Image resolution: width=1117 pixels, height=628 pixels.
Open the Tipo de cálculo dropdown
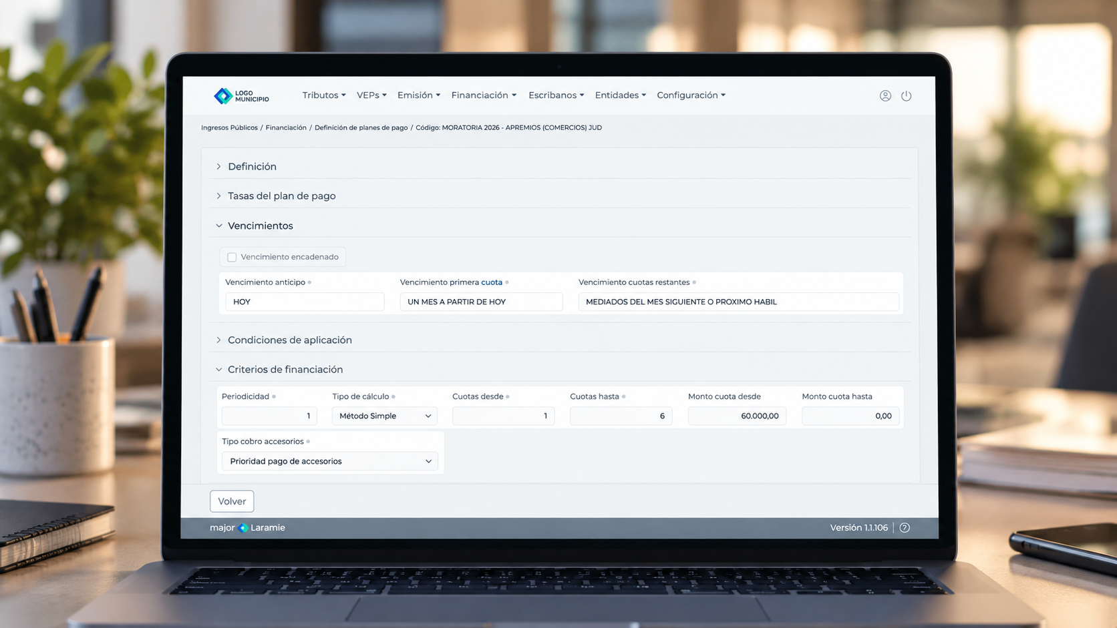[x=385, y=416]
